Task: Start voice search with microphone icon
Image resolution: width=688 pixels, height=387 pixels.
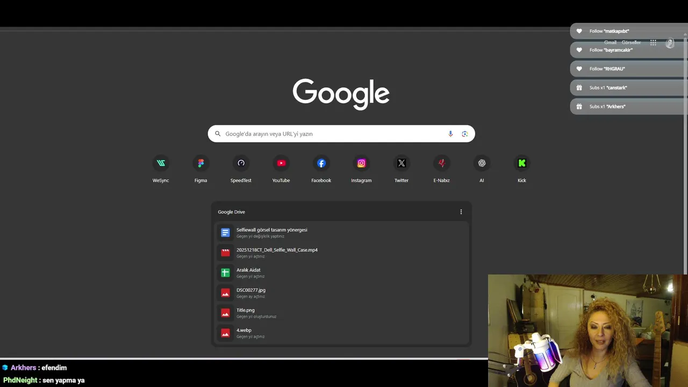Action: [450, 134]
